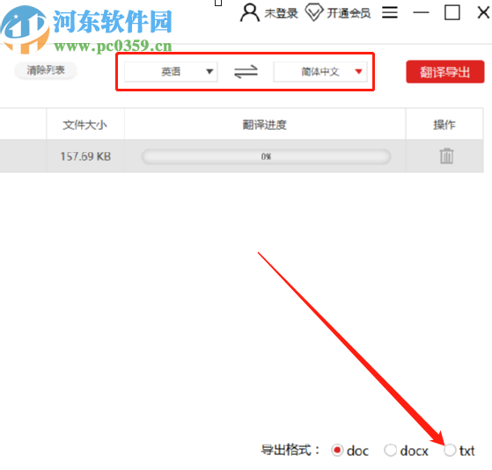
Task: Click the 翻译进度 column header
Action: point(265,125)
